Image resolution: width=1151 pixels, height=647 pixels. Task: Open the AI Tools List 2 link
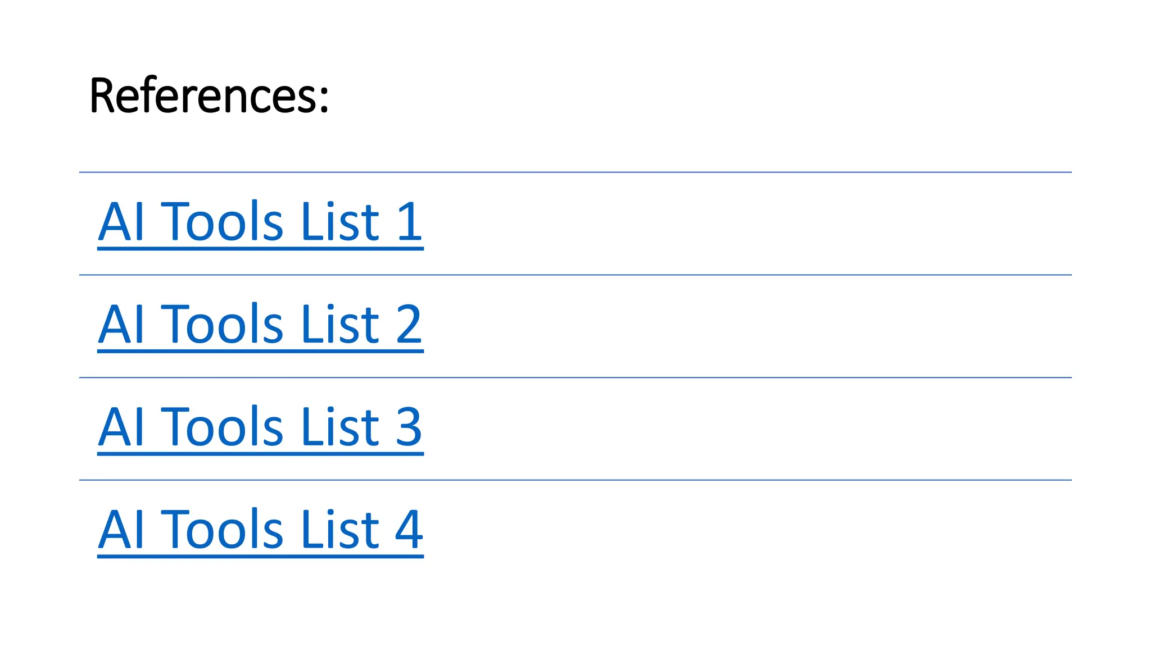(260, 326)
